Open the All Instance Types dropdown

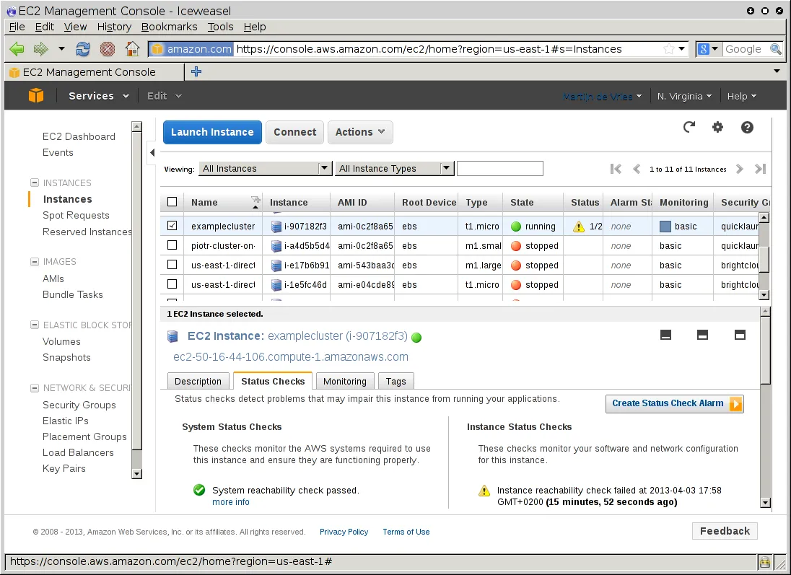point(395,169)
